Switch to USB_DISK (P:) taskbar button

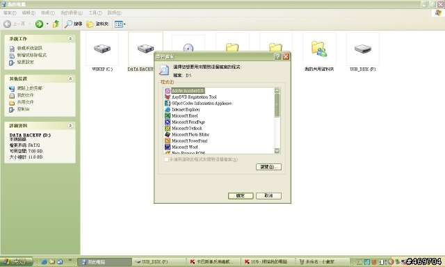(159, 262)
